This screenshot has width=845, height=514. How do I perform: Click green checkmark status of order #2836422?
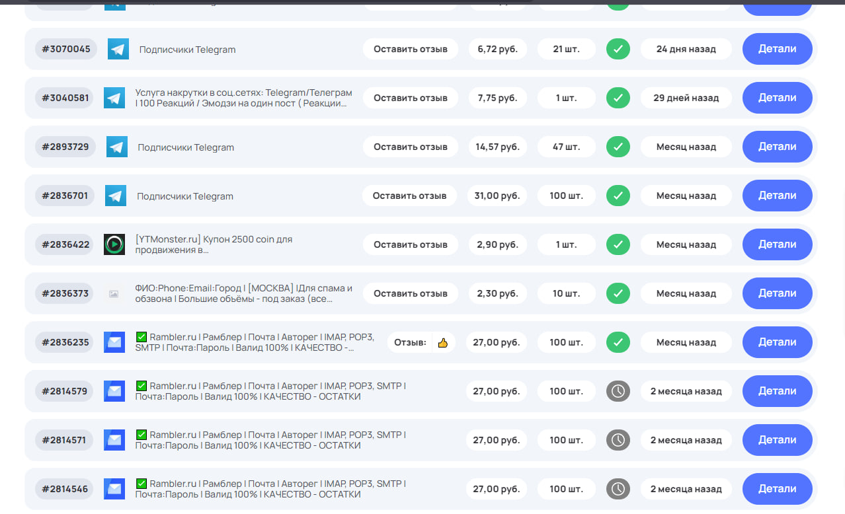click(x=618, y=244)
